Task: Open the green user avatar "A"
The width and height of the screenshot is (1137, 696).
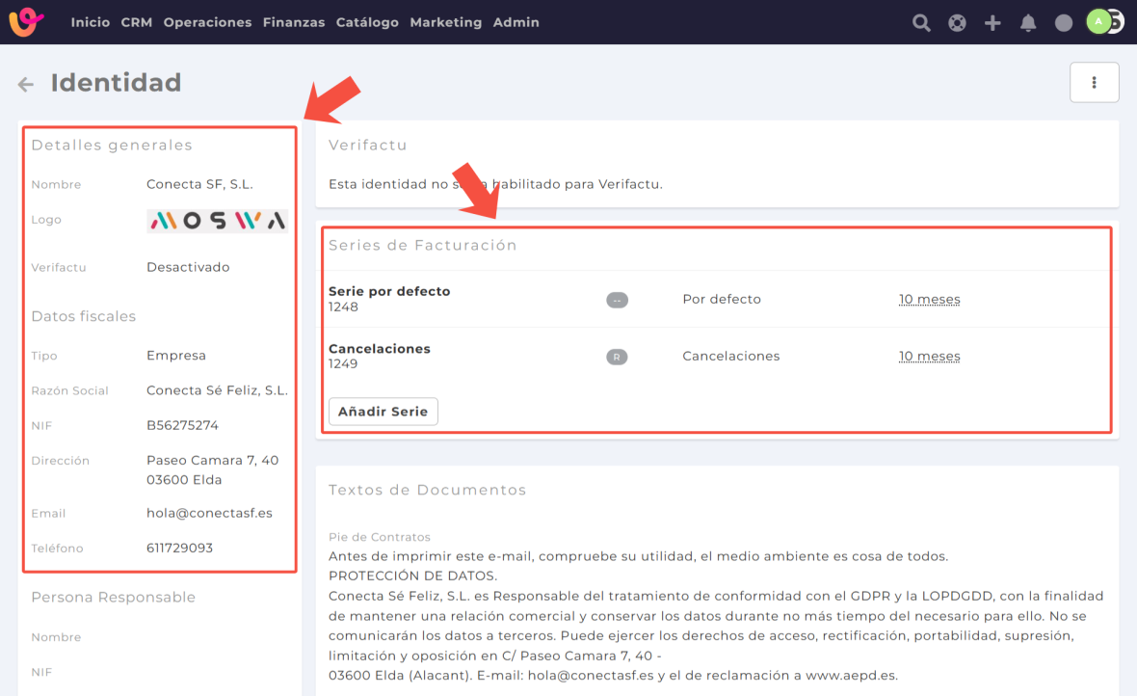Action: click(x=1098, y=22)
